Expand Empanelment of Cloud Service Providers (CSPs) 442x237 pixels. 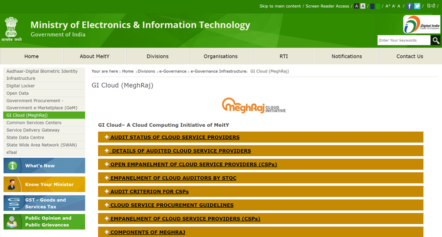coord(260,218)
